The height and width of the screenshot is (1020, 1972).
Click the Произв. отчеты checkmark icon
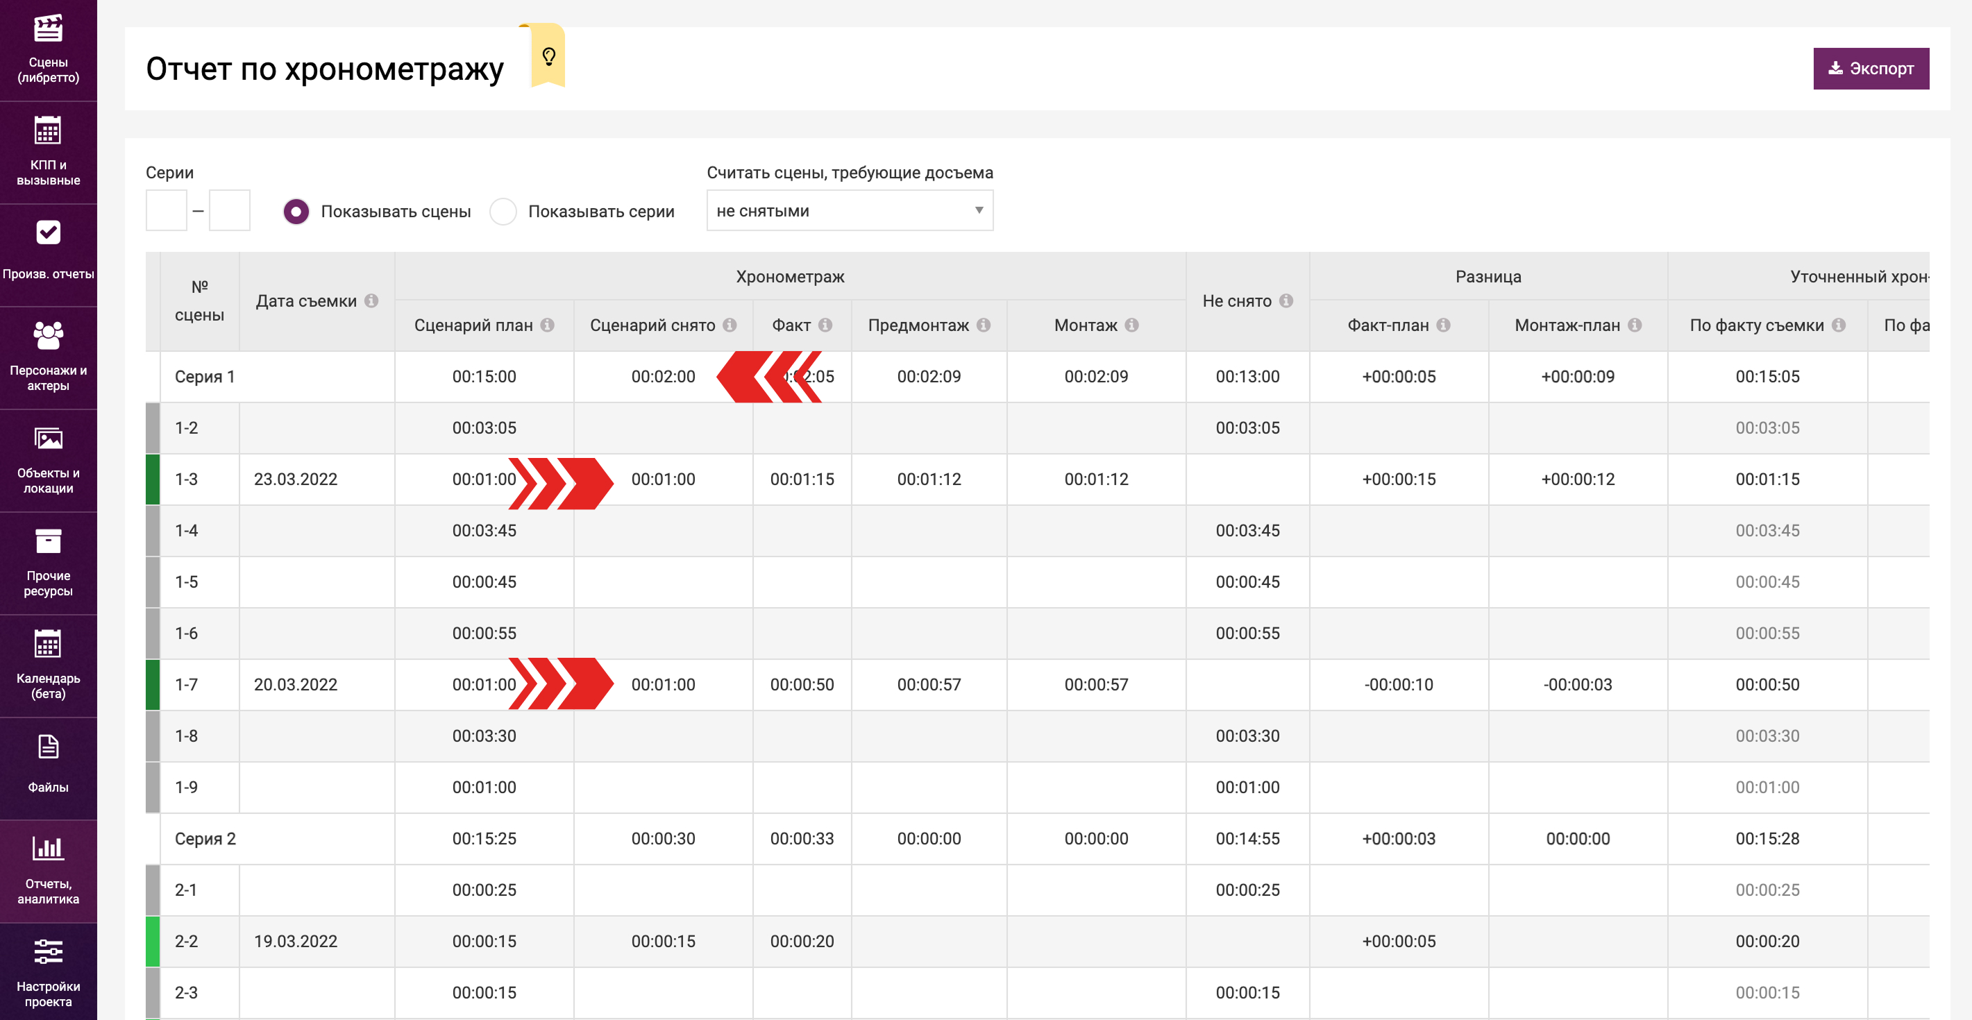click(48, 232)
